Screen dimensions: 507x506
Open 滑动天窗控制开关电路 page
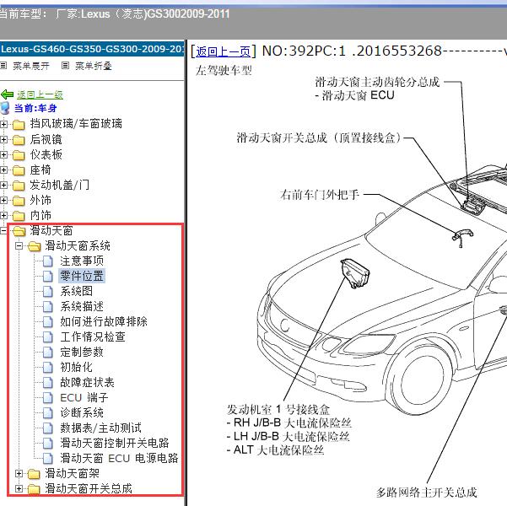115,444
